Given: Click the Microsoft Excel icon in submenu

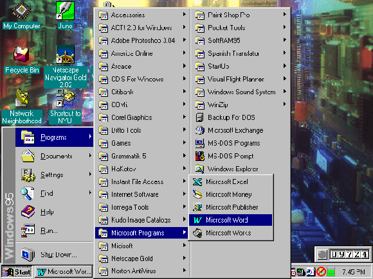Looking at the screenshot, I should [197, 182].
